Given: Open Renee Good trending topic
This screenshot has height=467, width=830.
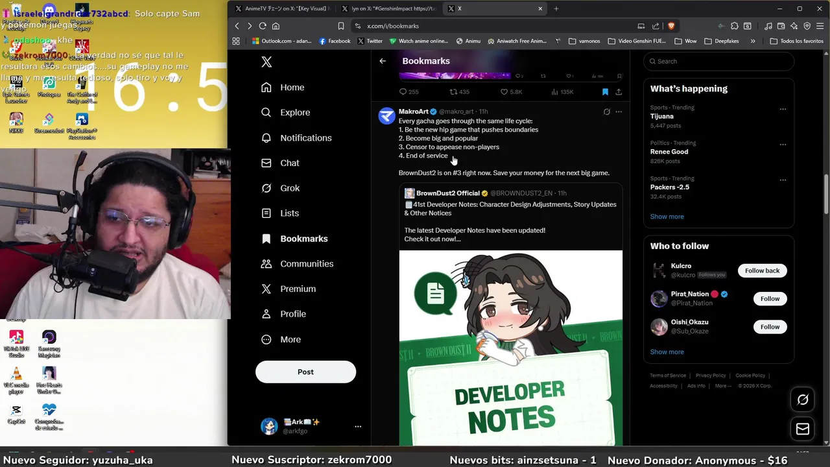Looking at the screenshot, I should pos(669,152).
